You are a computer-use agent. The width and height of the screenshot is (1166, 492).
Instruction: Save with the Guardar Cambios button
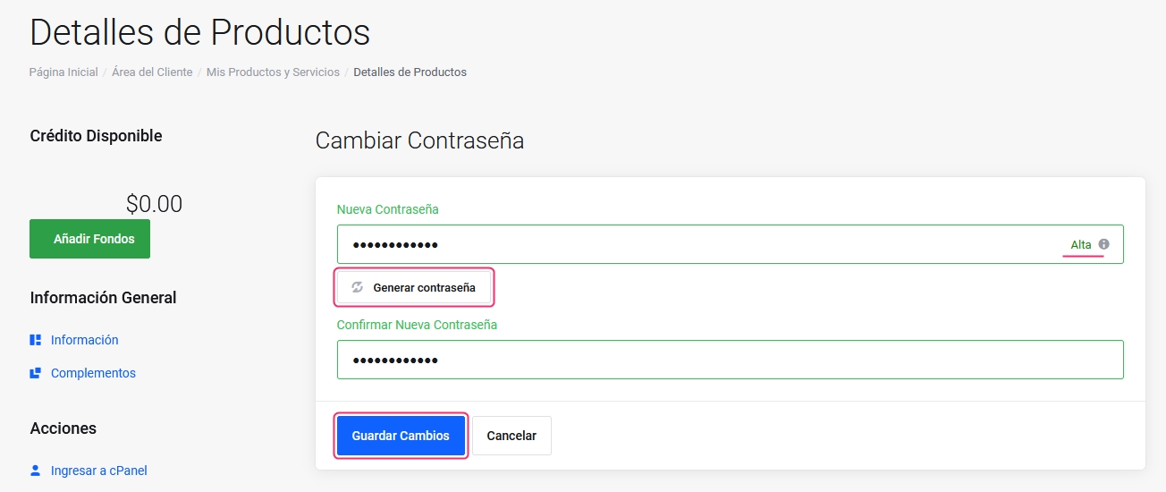401,436
